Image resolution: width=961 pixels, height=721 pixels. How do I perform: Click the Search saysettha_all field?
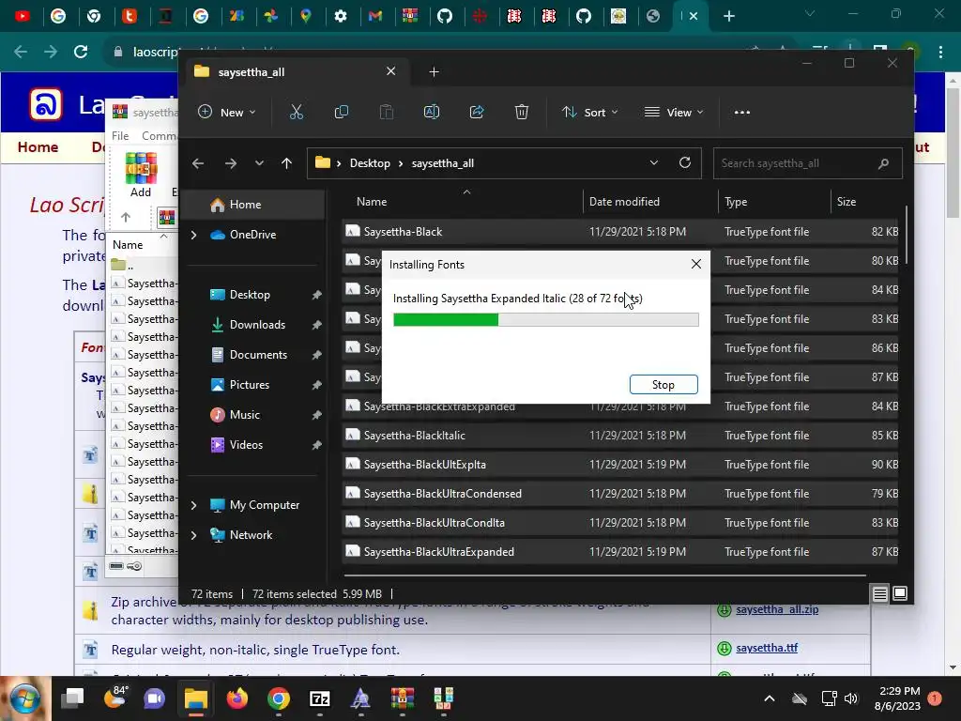[x=807, y=163]
